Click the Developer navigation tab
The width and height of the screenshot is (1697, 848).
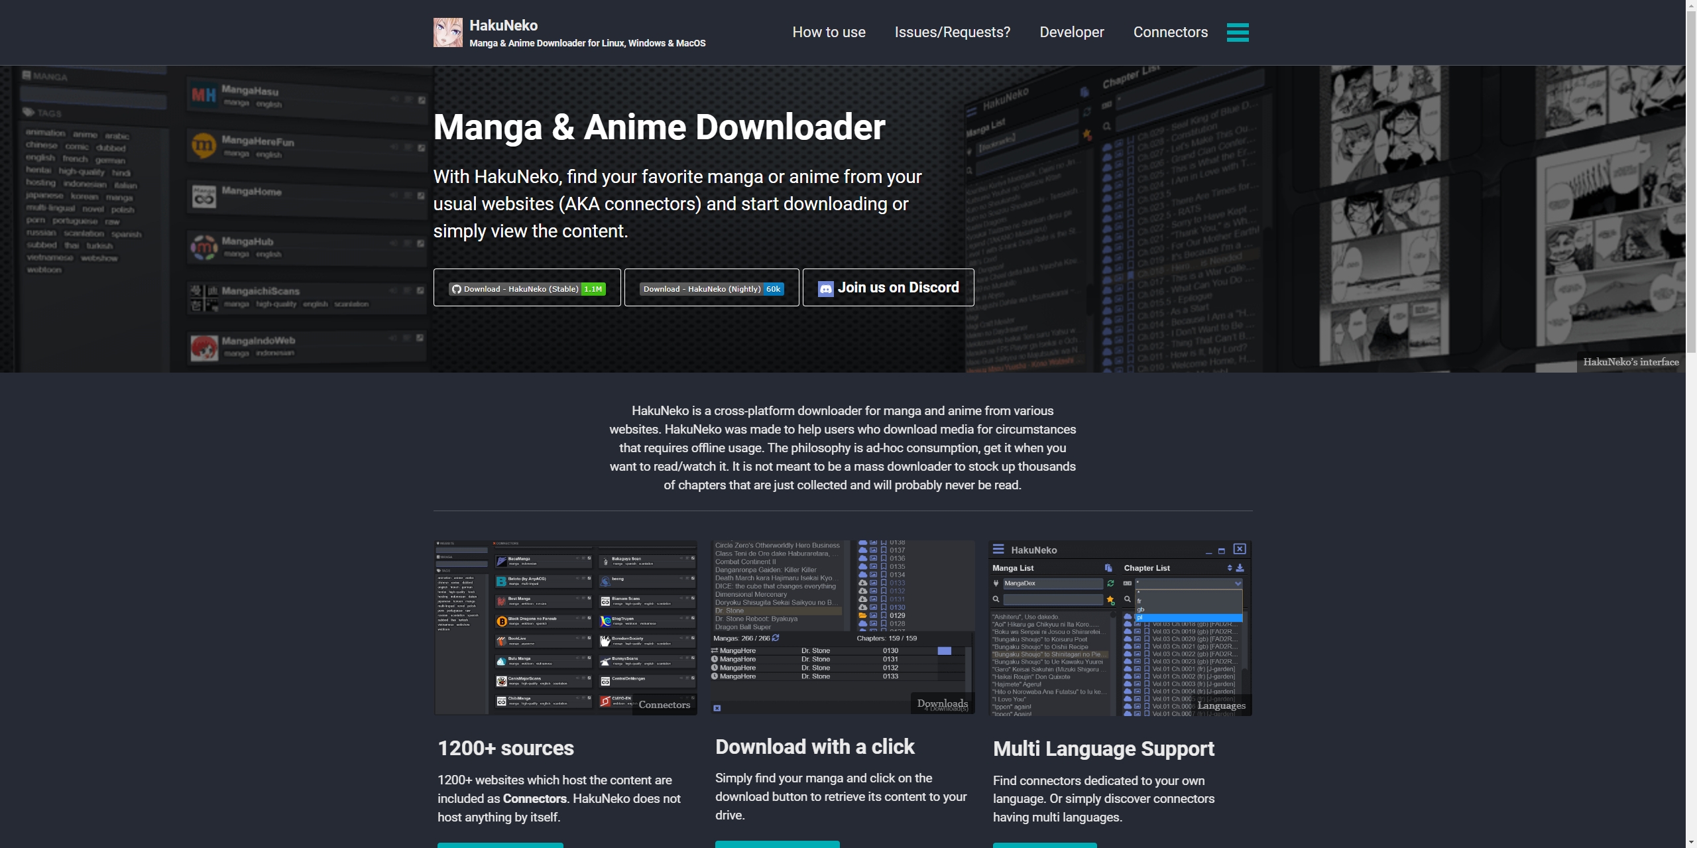[x=1071, y=30]
